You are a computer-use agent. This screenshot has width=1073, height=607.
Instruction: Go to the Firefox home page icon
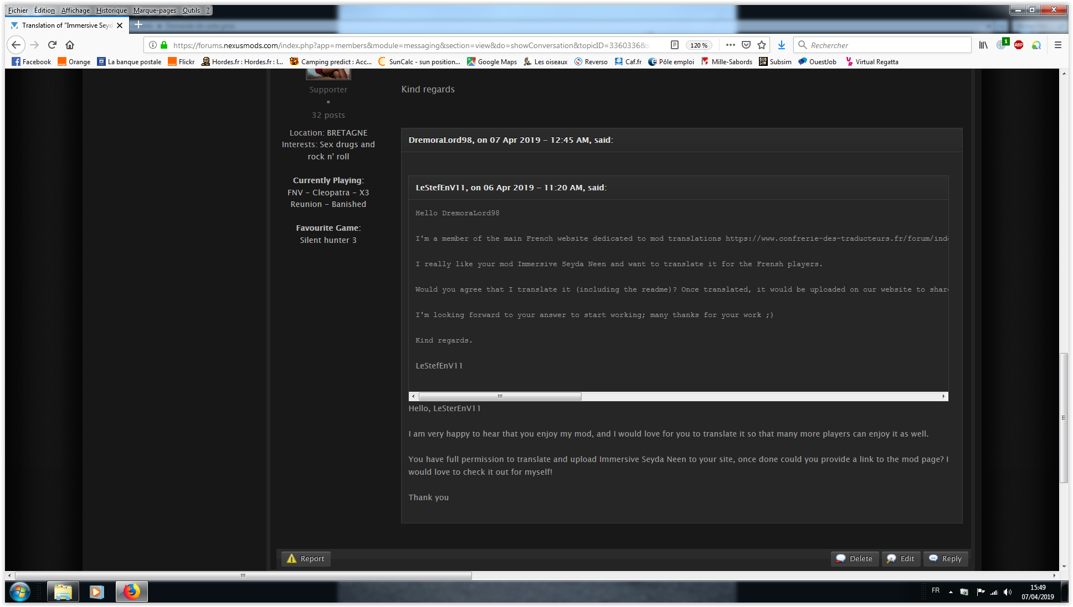point(70,45)
